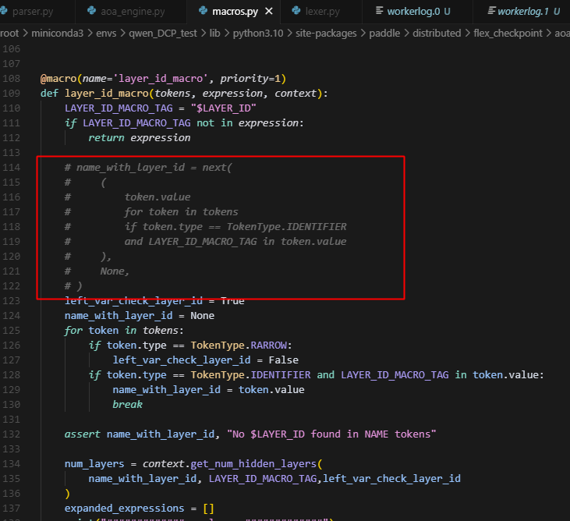The image size is (570, 521).
Task: Place cursor on the break statement
Action: coord(127,405)
